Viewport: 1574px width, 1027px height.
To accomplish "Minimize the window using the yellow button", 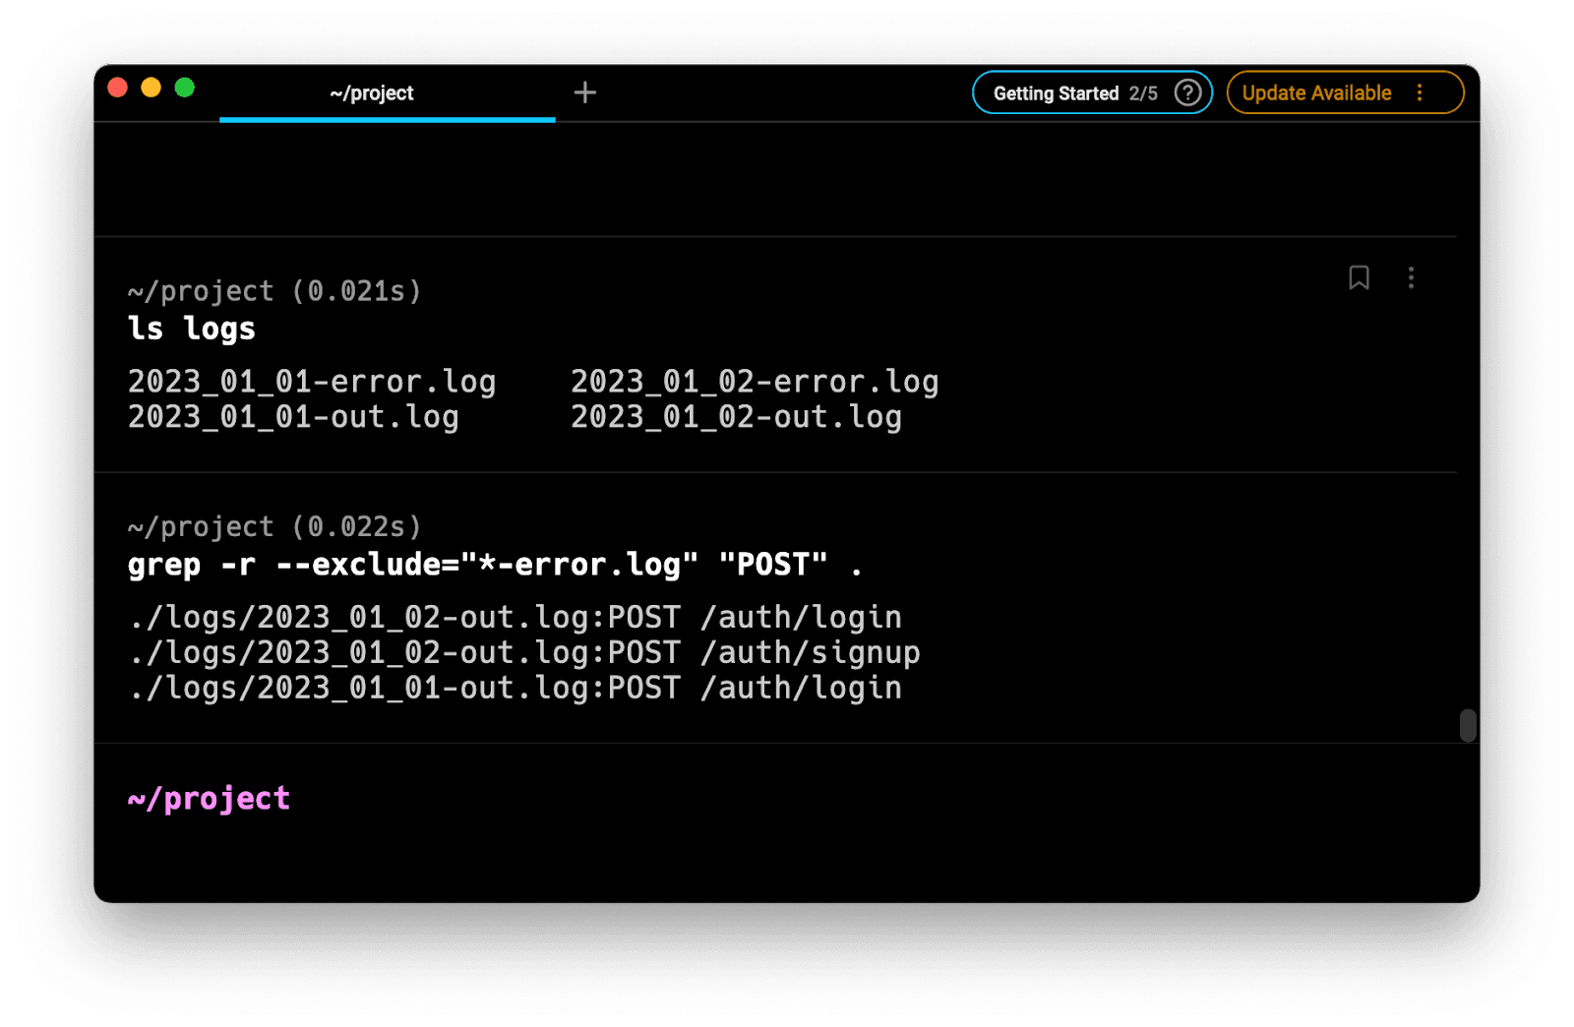I will tap(151, 88).
